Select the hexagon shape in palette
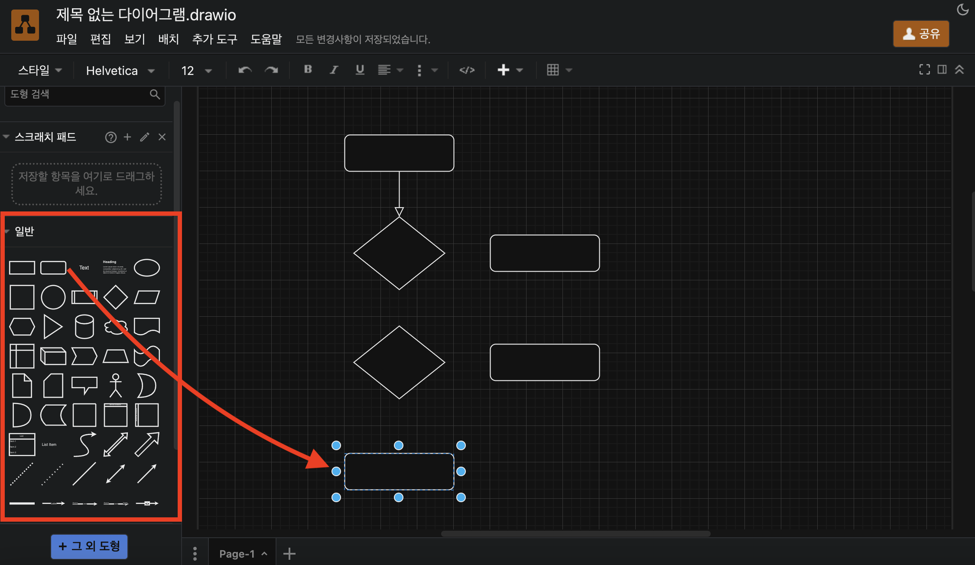The width and height of the screenshot is (975, 565). pos(22,327)
